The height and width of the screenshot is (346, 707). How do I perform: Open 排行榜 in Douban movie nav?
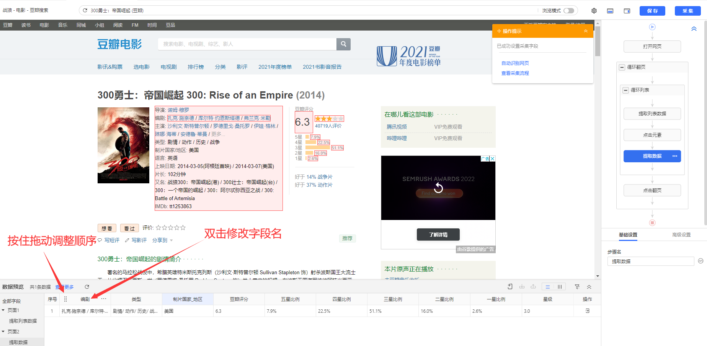(x=196, y=67)
